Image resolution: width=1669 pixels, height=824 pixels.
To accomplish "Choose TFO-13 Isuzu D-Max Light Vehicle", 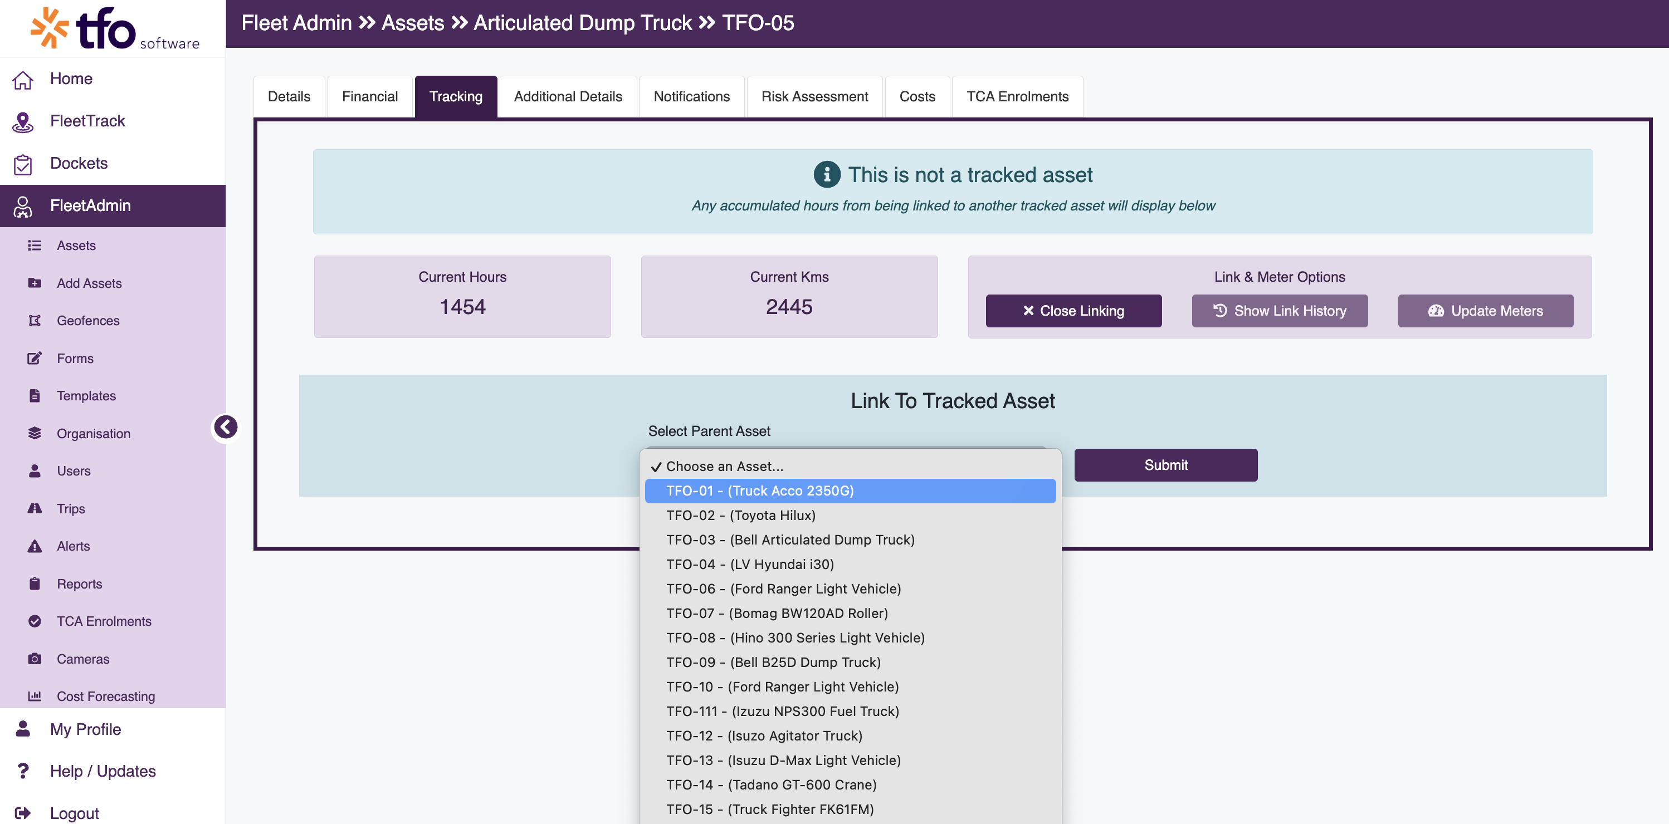I will (850, 761).
